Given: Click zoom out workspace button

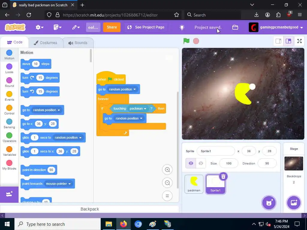Looking at the screenshot, I should 167,183.
